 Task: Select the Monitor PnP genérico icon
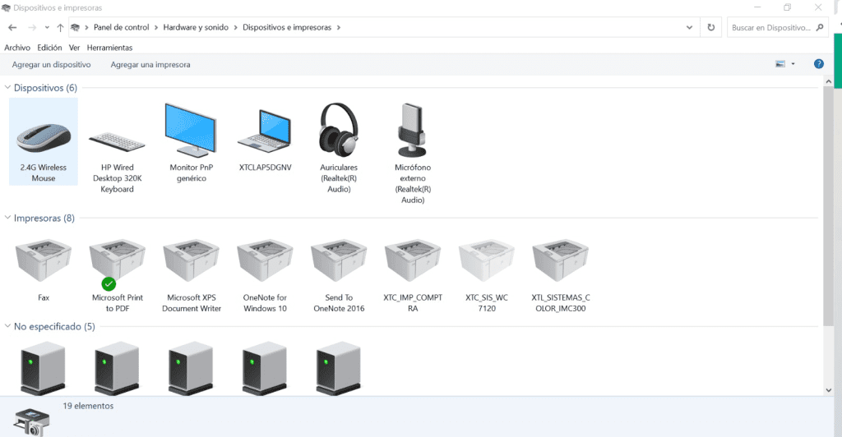point(191,142)
